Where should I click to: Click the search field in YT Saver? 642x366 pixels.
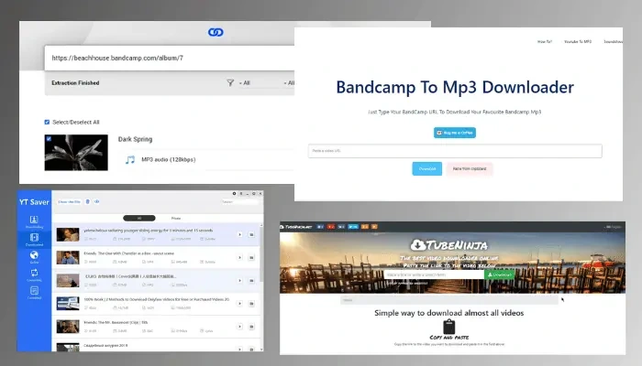pyautogui.click(x=240, y=202)
